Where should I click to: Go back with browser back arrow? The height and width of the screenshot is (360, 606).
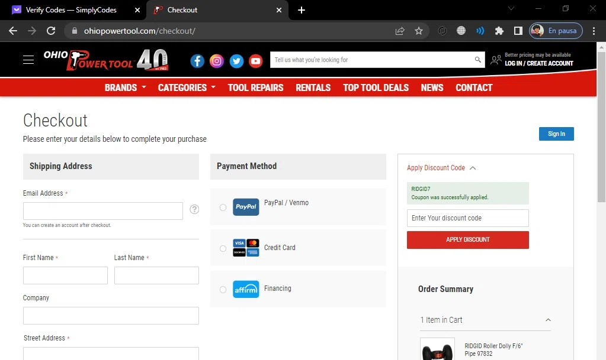13,31
